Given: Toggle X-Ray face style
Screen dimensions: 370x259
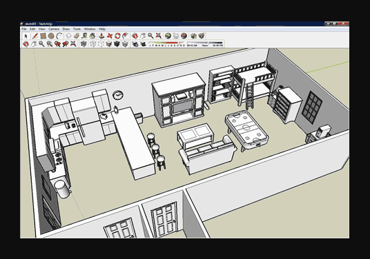Looking at the screenshot, I should pos(84,44).
